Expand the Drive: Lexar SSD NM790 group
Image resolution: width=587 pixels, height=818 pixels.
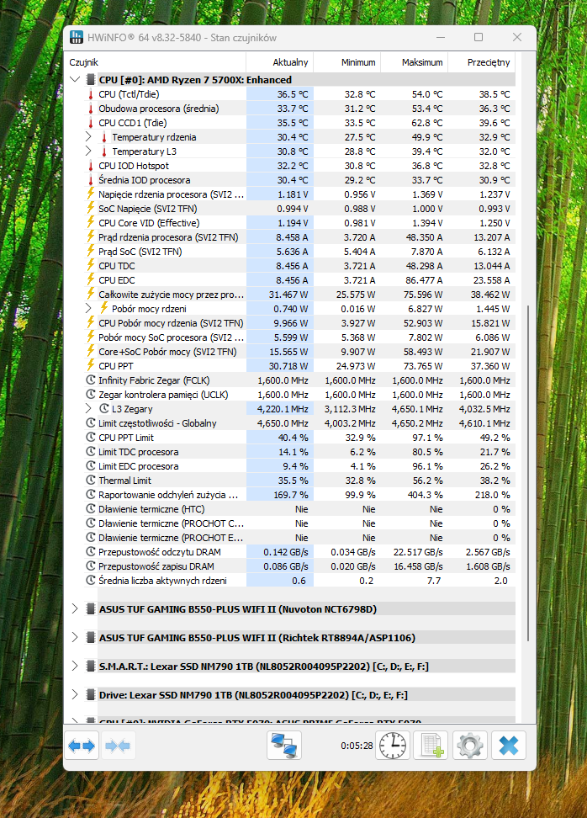coord(75,695)
